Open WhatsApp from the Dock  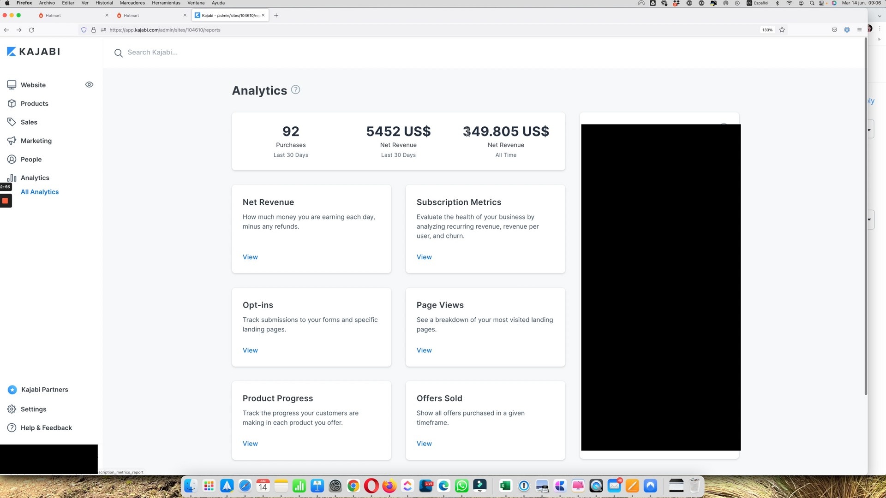coord(461,486)
